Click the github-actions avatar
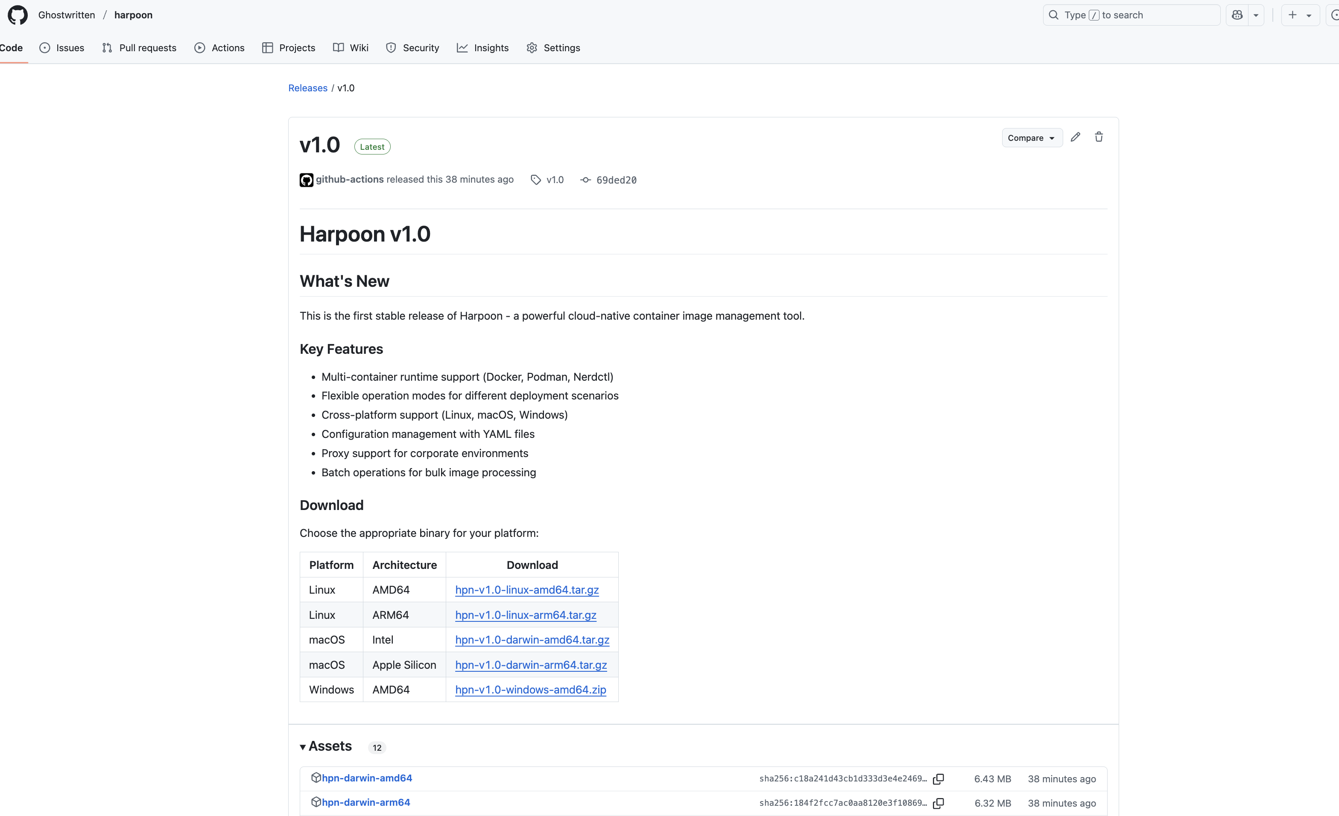The height and width of the screenshot is (816, 1339). [x=307, y=180]
